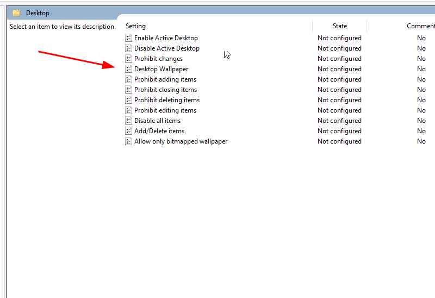
Task: Click the Desktop title in the header bar
Action: (38, 13)
